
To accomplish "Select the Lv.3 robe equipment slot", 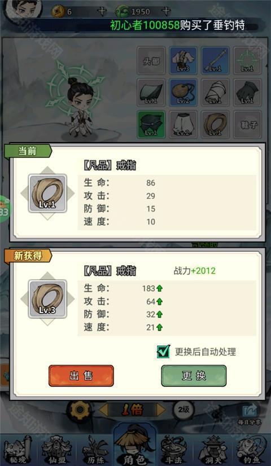I will (x=183, y=60).
